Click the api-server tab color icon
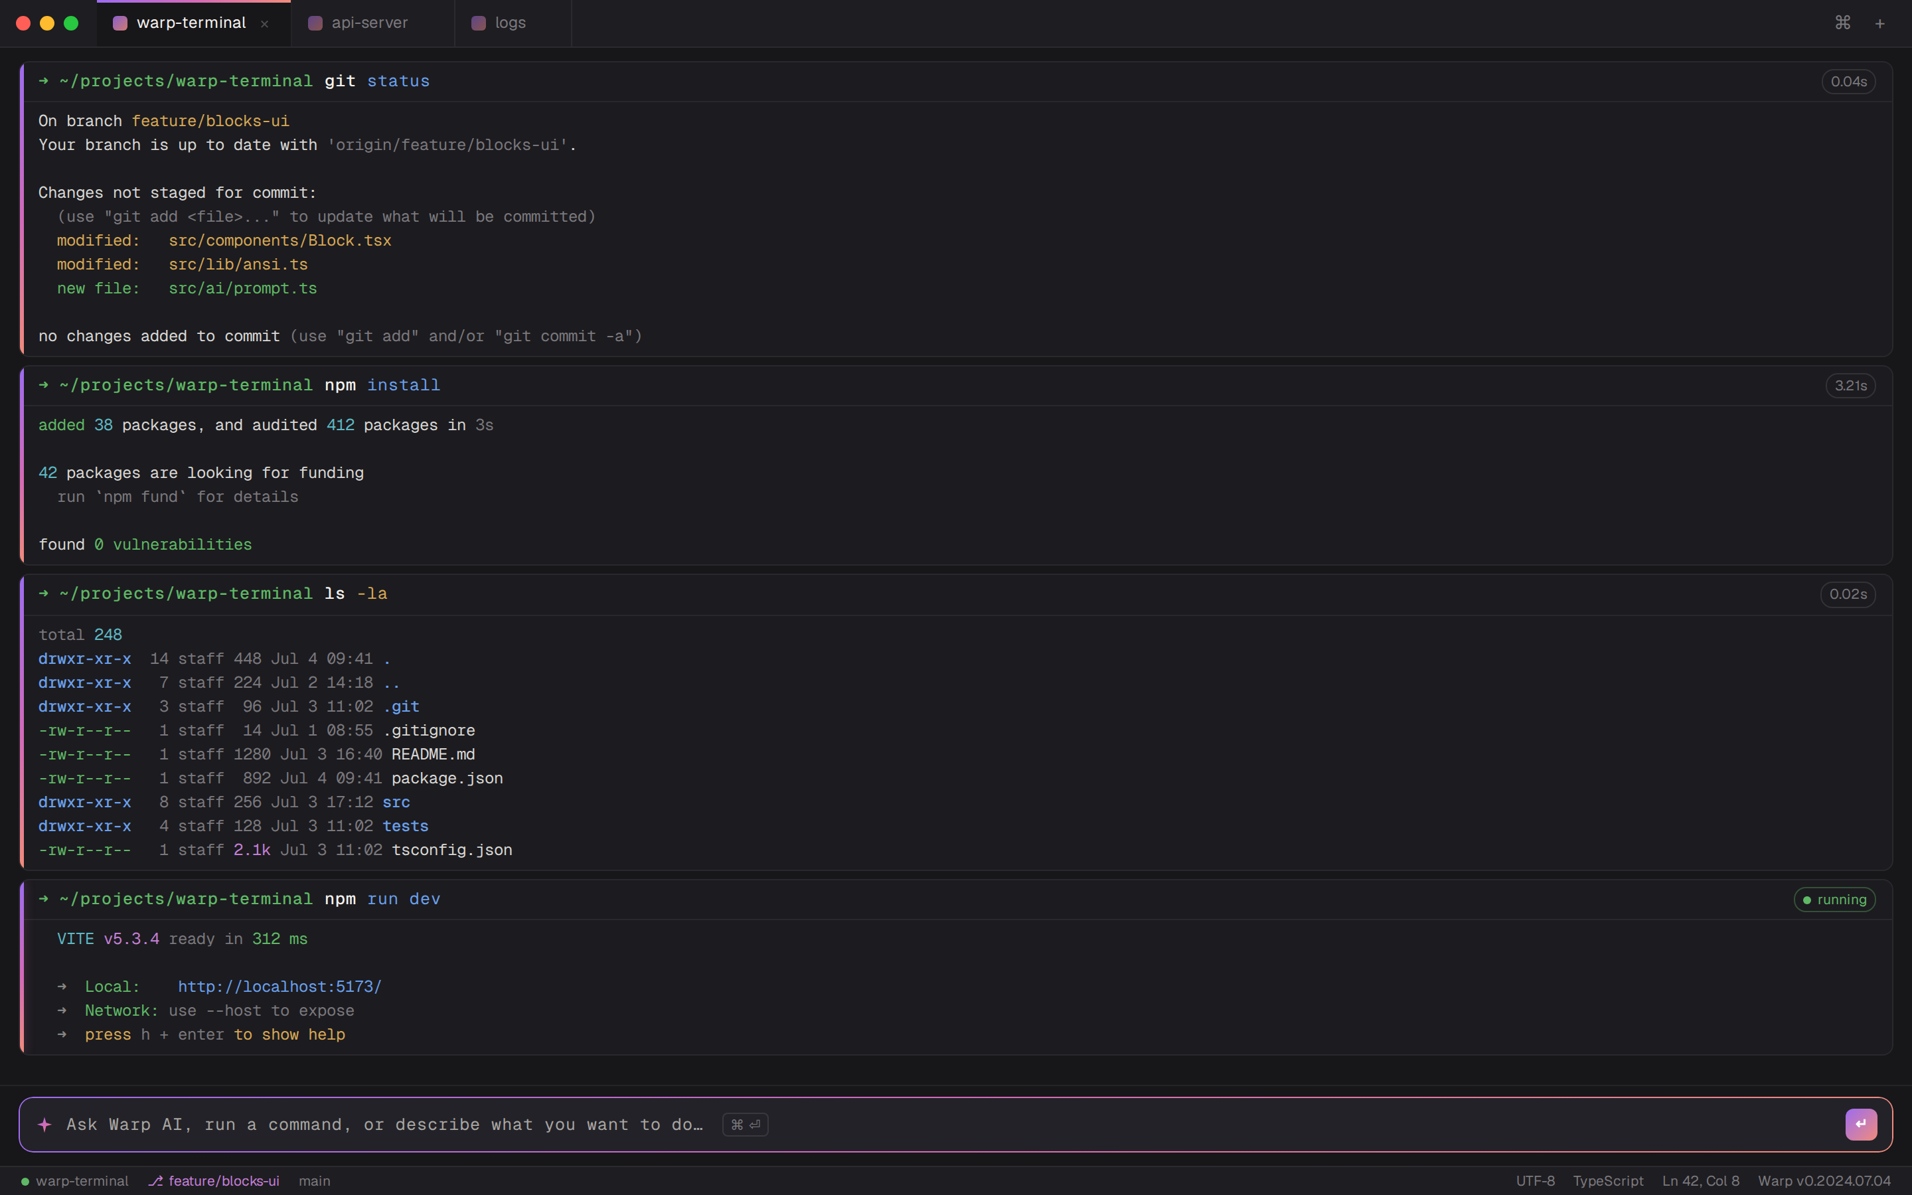Screen dimensions: 1912x1195 pyautogui.click(x=315, y=23)
